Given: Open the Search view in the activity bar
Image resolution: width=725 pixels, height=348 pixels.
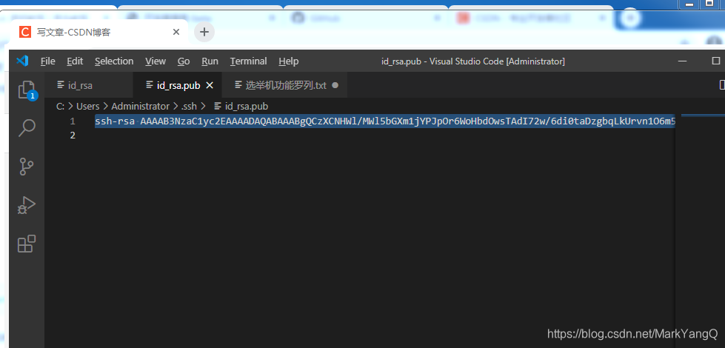Looking at the screenshot, I should 27,128.
